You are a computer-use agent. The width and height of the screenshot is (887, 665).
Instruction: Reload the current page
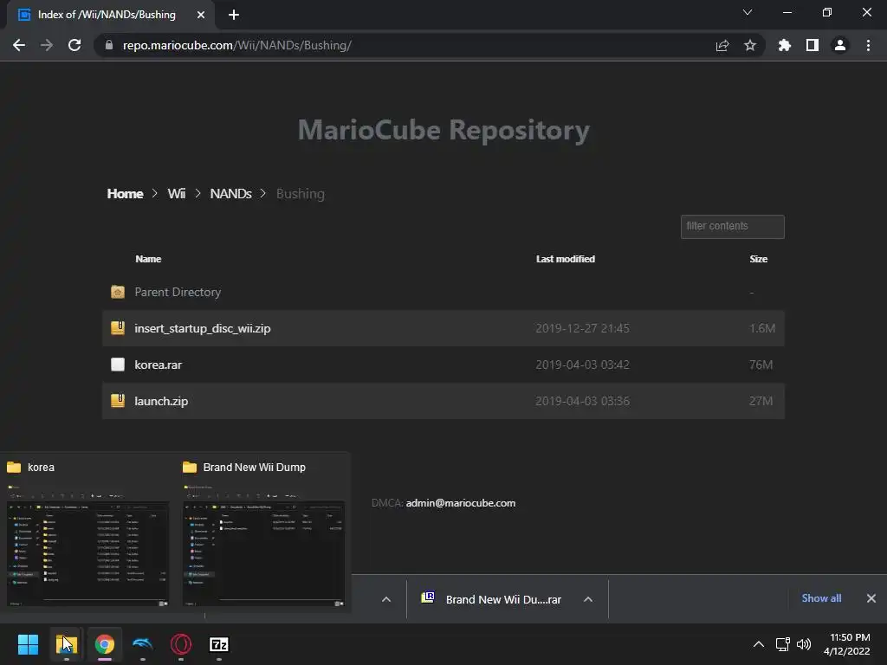coord(74,45)
